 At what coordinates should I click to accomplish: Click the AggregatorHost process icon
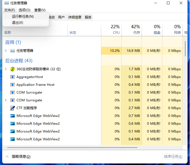tap(12, 77)
